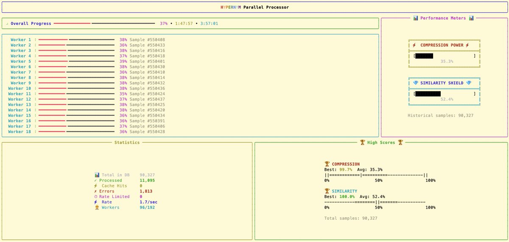This screenshot has height=242, width=509.
Task: Click the lightning icon beside Cache Hits
Action: (x=95, y=186)
